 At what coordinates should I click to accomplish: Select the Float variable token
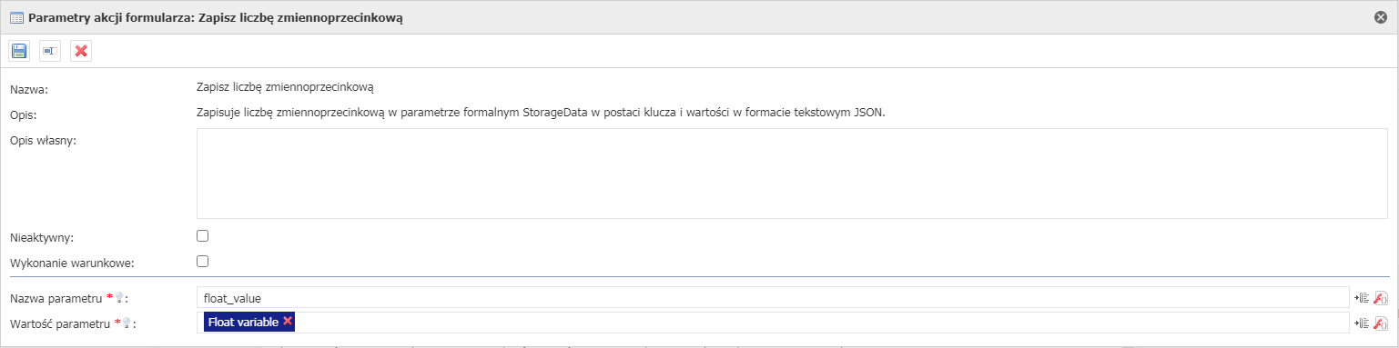pos(243,322)
